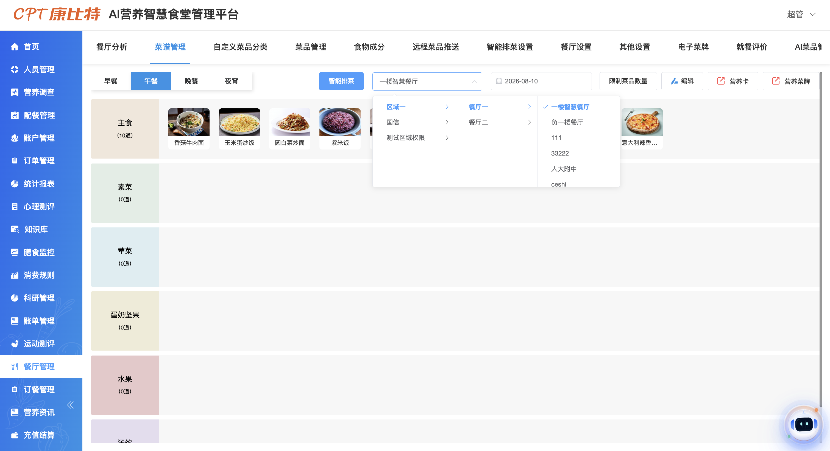This screenshot has width=830, height=451.
Task: Click the 餐厅管理 fork-and-knife icon
Action: click(x=15, y=367)
